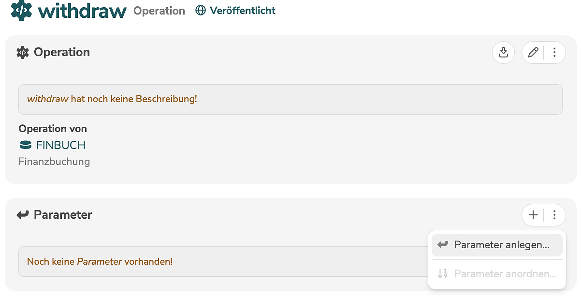Click the withdraw gear logo icon
Screen dimensions: 581x300
pos(21,10)
